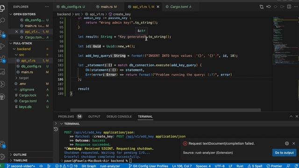Open Run and Debug view
The image size is (299, 168).
tap(2, 46)
